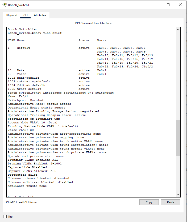Click the Packet Tracer icon in title bar

pos(5,5)
